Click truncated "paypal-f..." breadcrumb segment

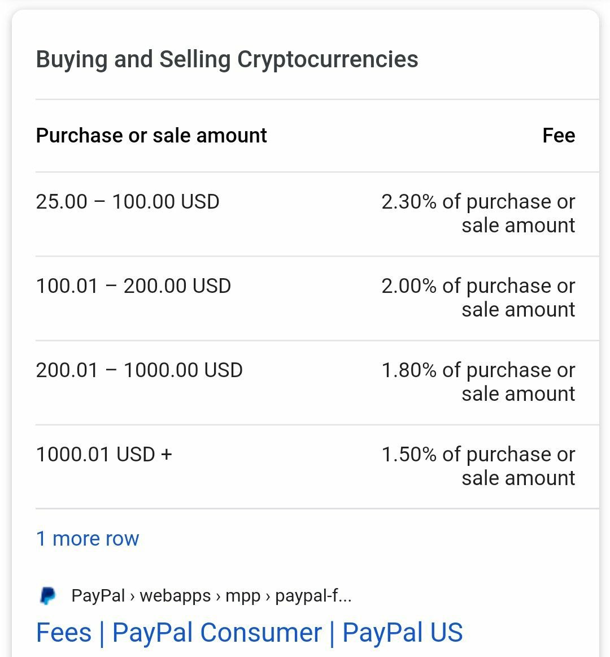(x=313, y=596)
